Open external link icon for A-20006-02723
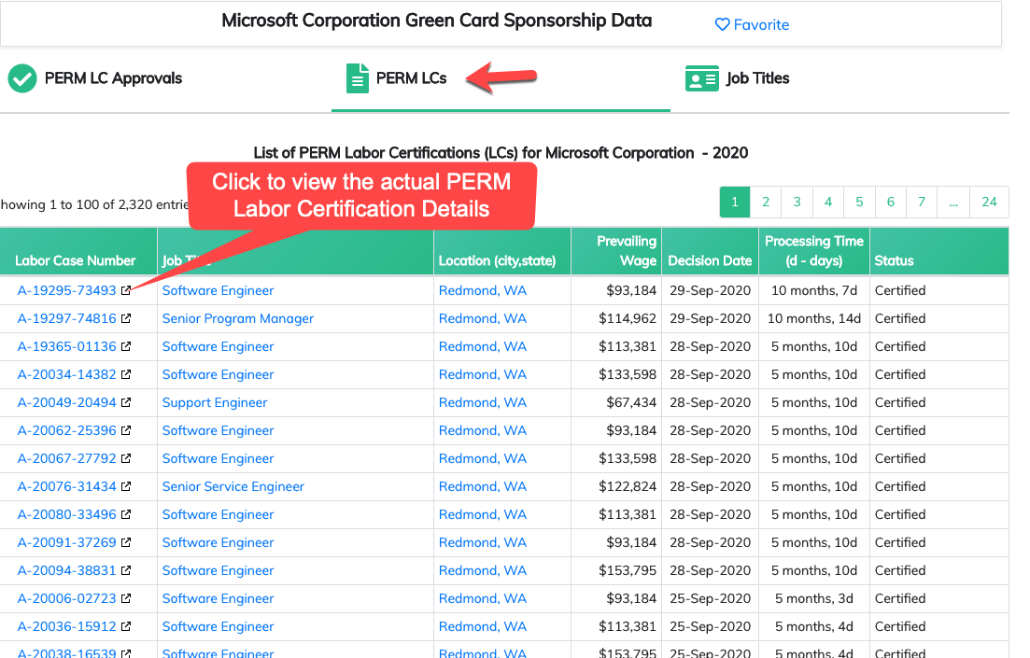 coord(126,598)
